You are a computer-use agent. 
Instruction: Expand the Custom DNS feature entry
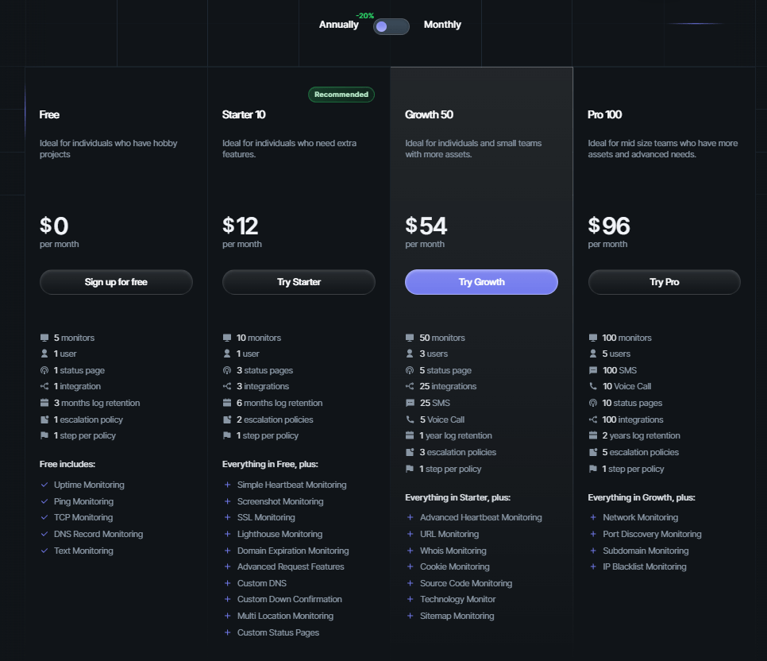(262, 583)
